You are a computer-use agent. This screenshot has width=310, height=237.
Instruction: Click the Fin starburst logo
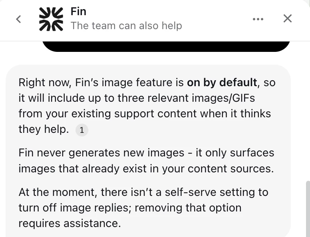(x=51, y=19)
